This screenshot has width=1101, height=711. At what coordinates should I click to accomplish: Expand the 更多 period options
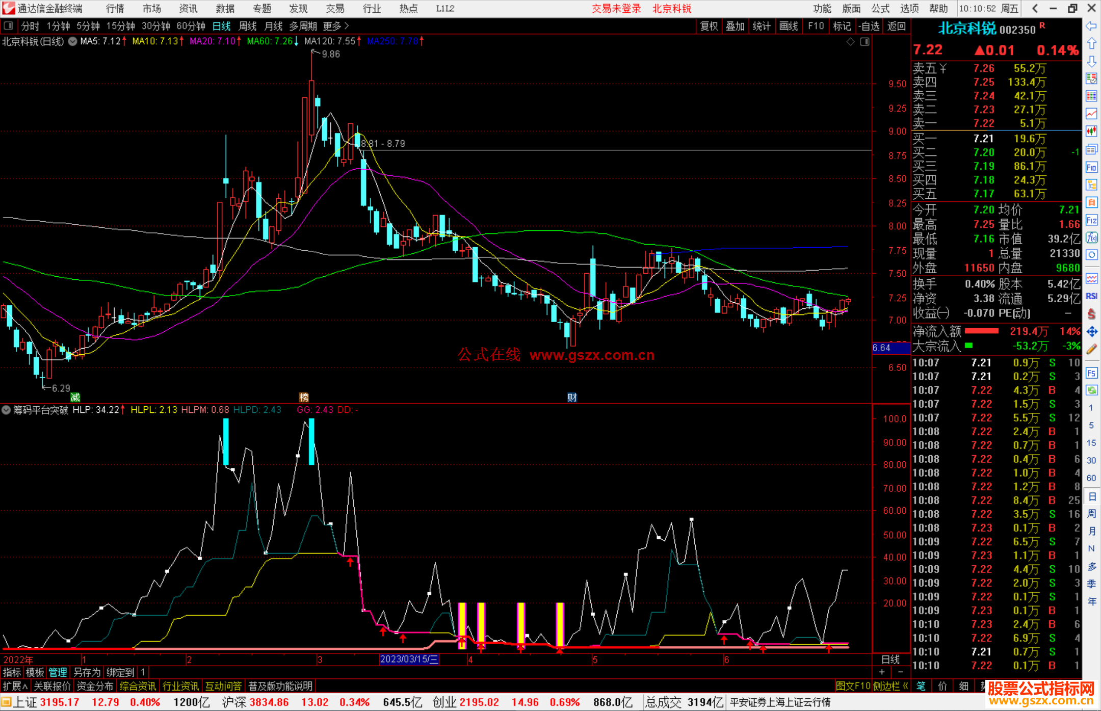pyautogui.click(x=336, y=25)
